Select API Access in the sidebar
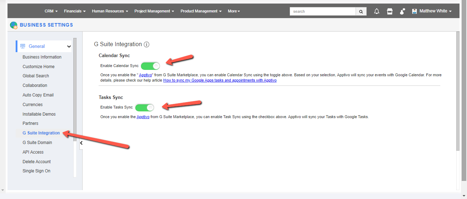Viewport: 467px width, 199px height. (x=33, y=152)
